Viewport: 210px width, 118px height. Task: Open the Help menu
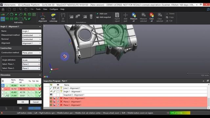point(62,9)
